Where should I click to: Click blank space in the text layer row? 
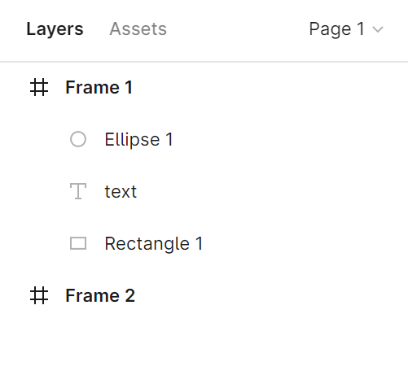272,191
